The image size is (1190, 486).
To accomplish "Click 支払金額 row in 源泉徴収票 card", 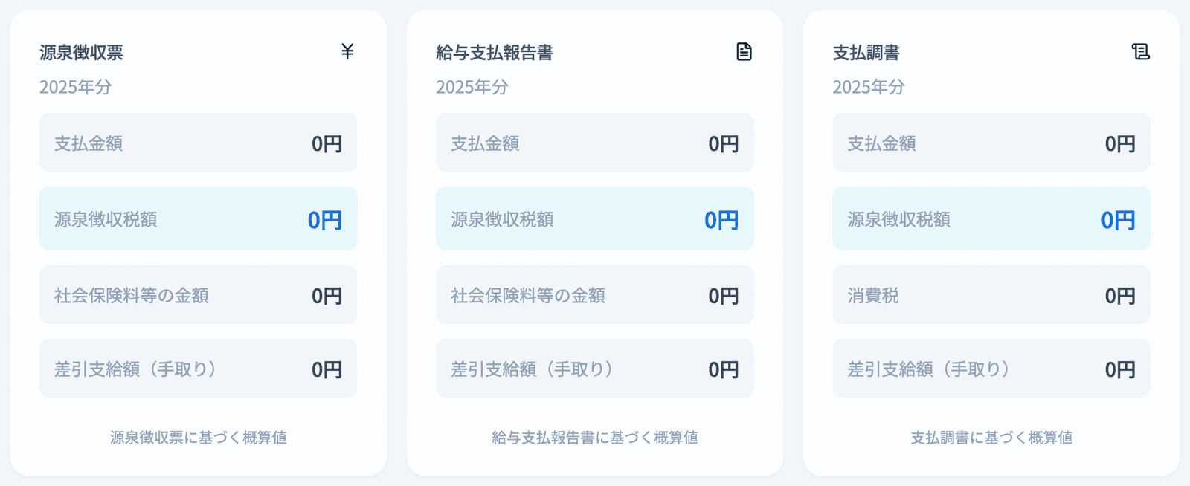I will pos(198,143).
